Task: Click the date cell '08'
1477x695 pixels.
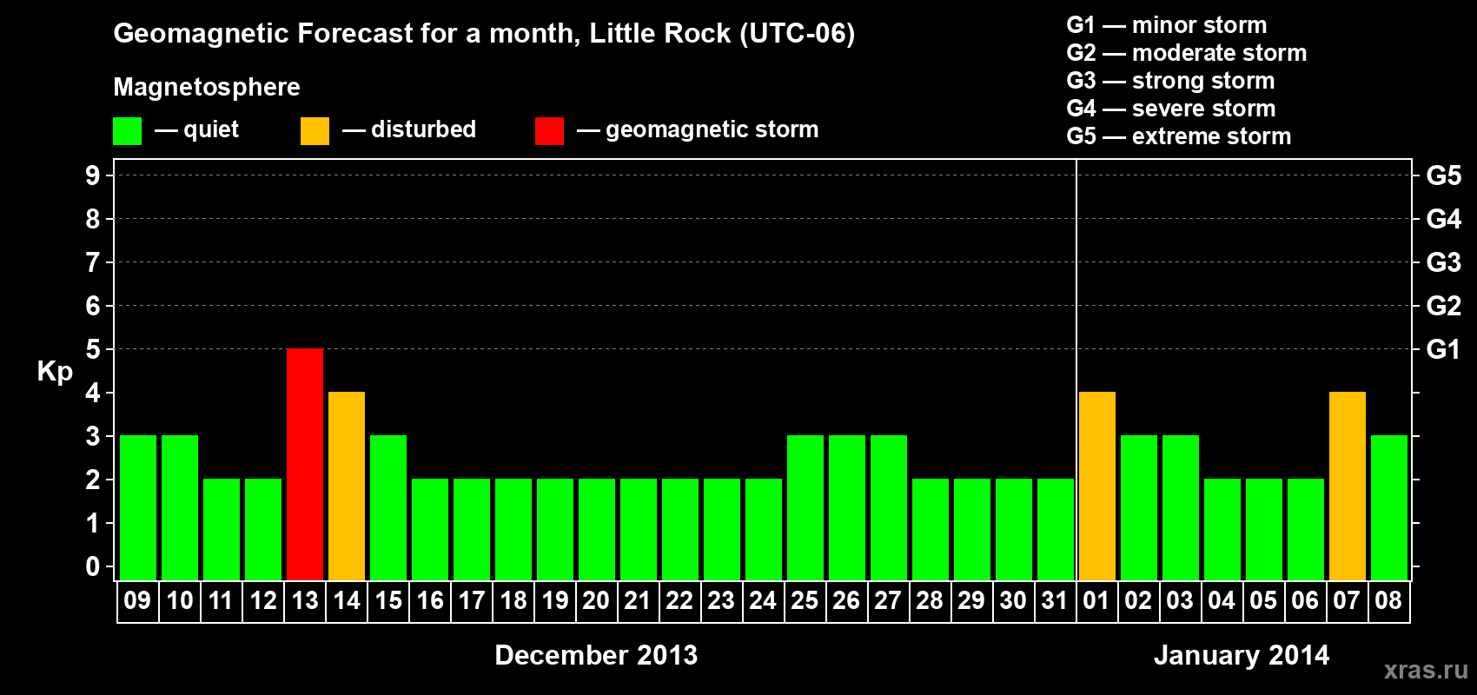Action: point(1389,601)
